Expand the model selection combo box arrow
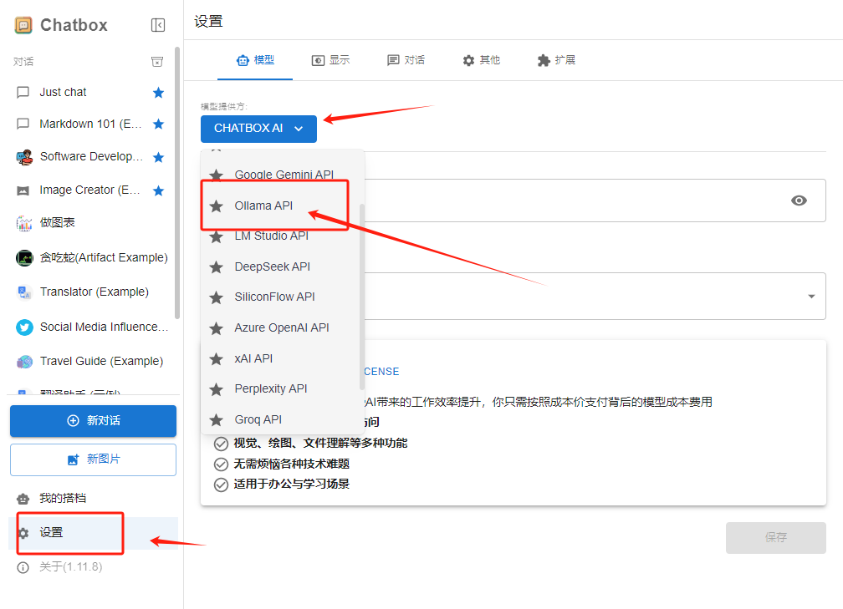The image size is (843, 609). [811, 297]
